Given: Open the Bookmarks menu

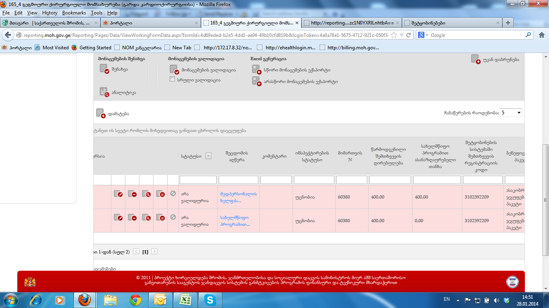Looking at the screenshot, I should (74, 13).
